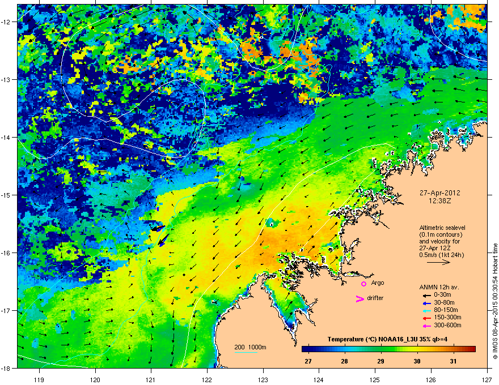Click the '119' longitude axis label
This screenshot has height=385, width=499.
tap(39, 379)
